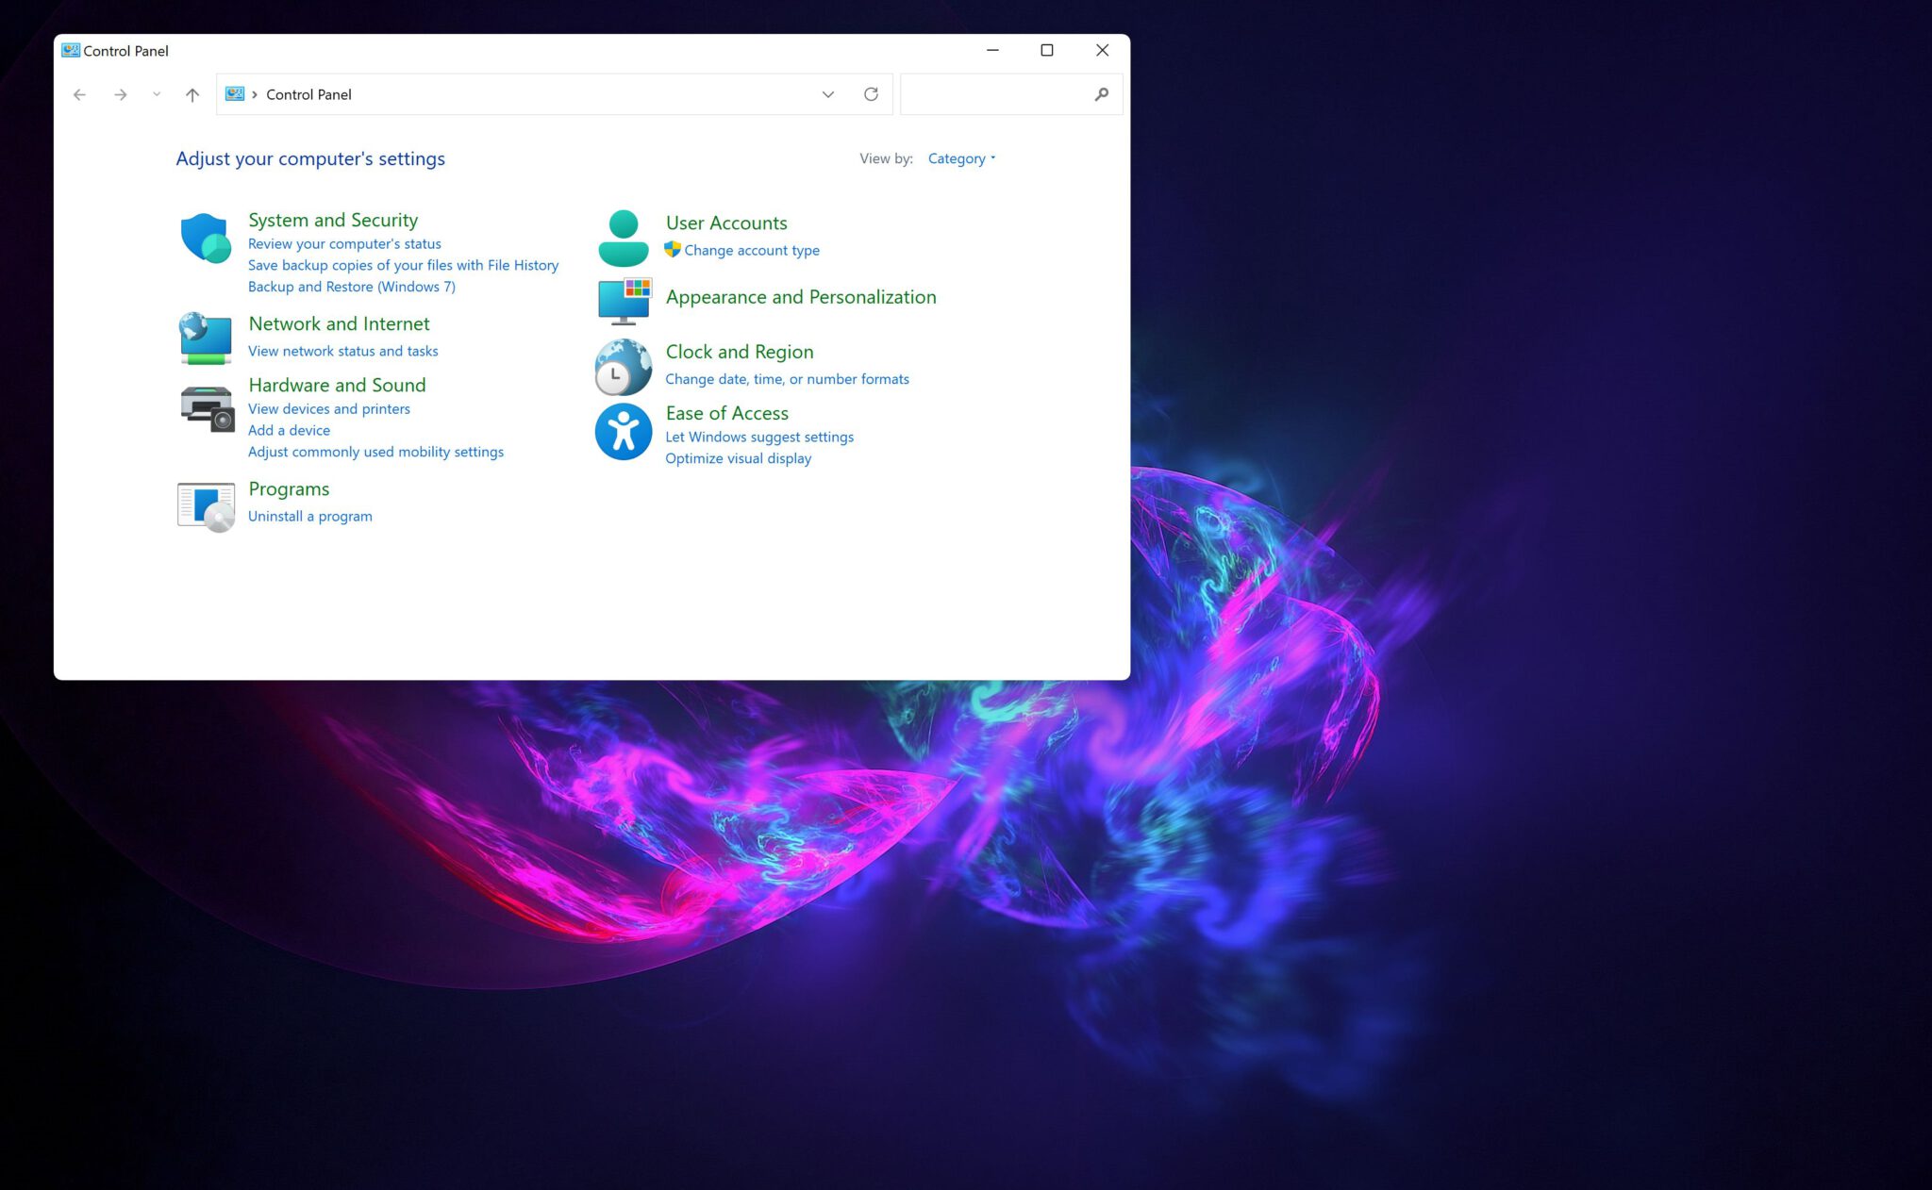
Task: Open Network and Internet settings
Action: point(338,322)
